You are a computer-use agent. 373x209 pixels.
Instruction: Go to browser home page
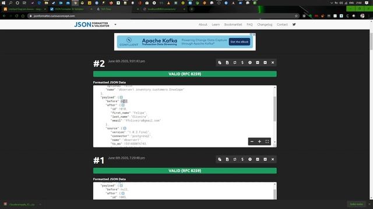point(23,16)
